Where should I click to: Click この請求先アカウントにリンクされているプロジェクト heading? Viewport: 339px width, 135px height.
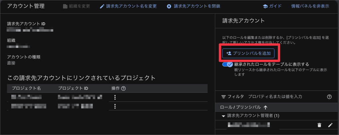[x=82, y=78]
